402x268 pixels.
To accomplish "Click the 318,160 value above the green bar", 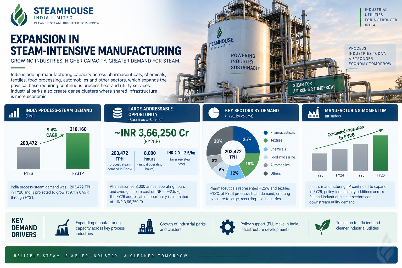I will point(78,129).
